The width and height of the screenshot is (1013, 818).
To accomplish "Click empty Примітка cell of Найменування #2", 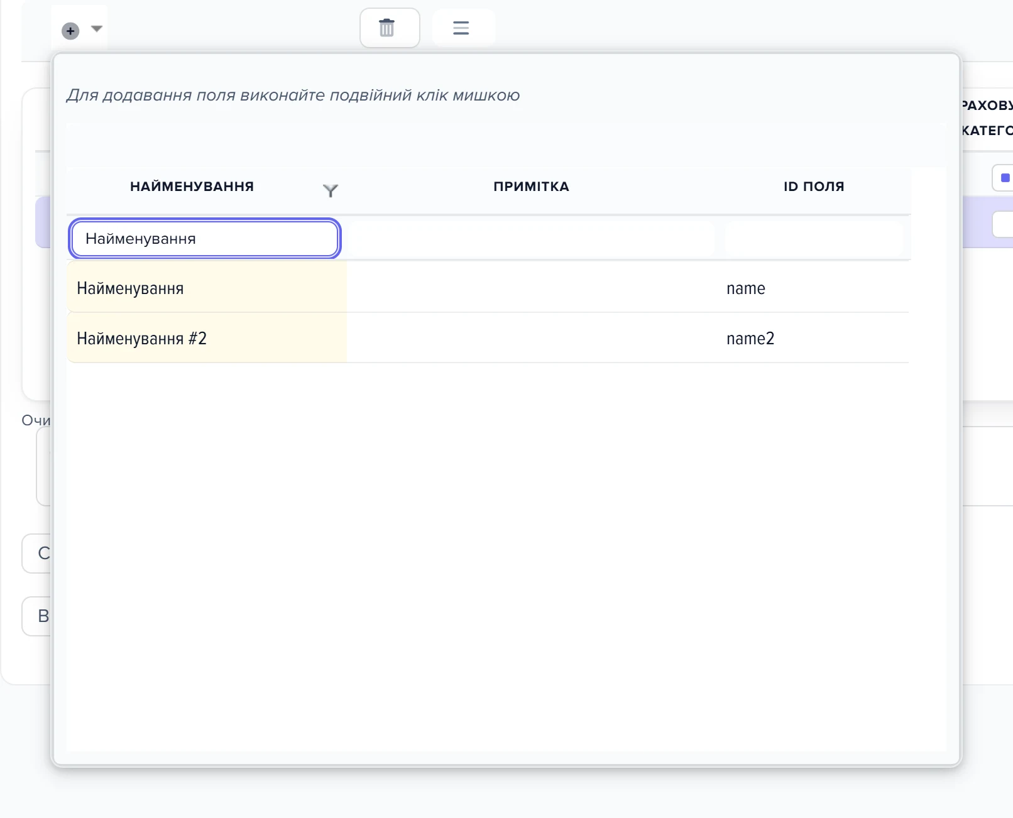I will (x=532, y=338).
